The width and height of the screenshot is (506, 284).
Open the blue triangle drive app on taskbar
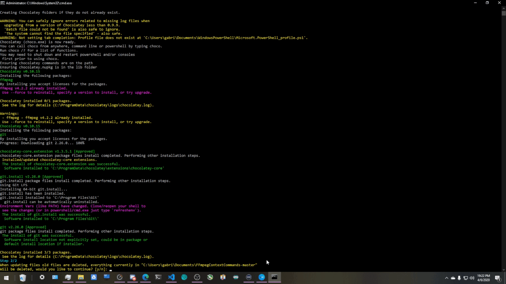click(x=94, y=277)
